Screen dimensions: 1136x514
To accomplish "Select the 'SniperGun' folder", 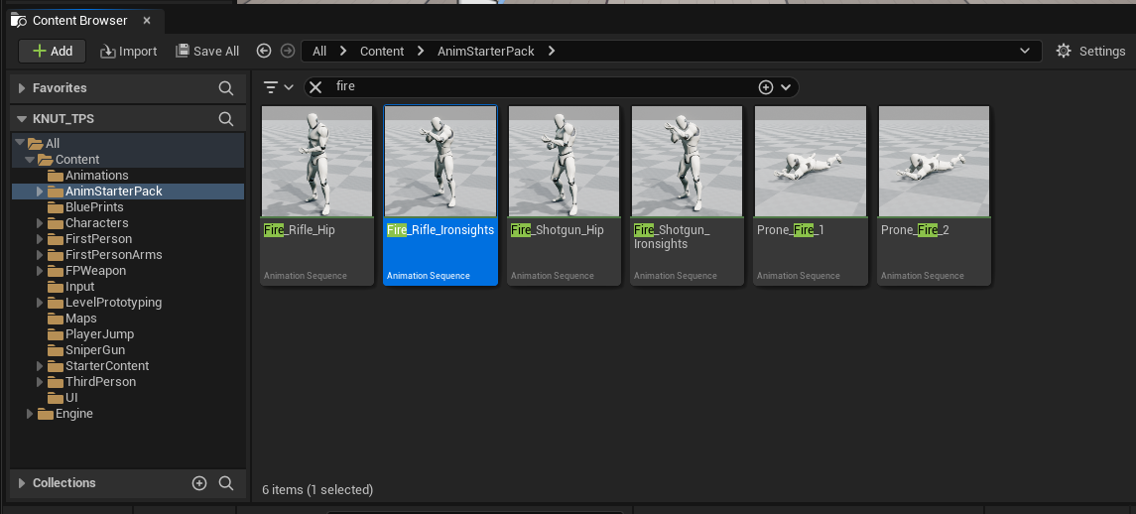I will 95,351.
